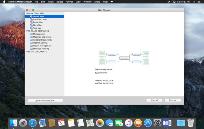Open the Format menu

click(69, 2)
